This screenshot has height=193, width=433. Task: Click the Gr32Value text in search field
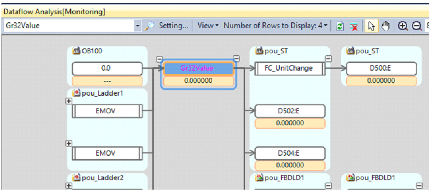(x=22, y=26)
